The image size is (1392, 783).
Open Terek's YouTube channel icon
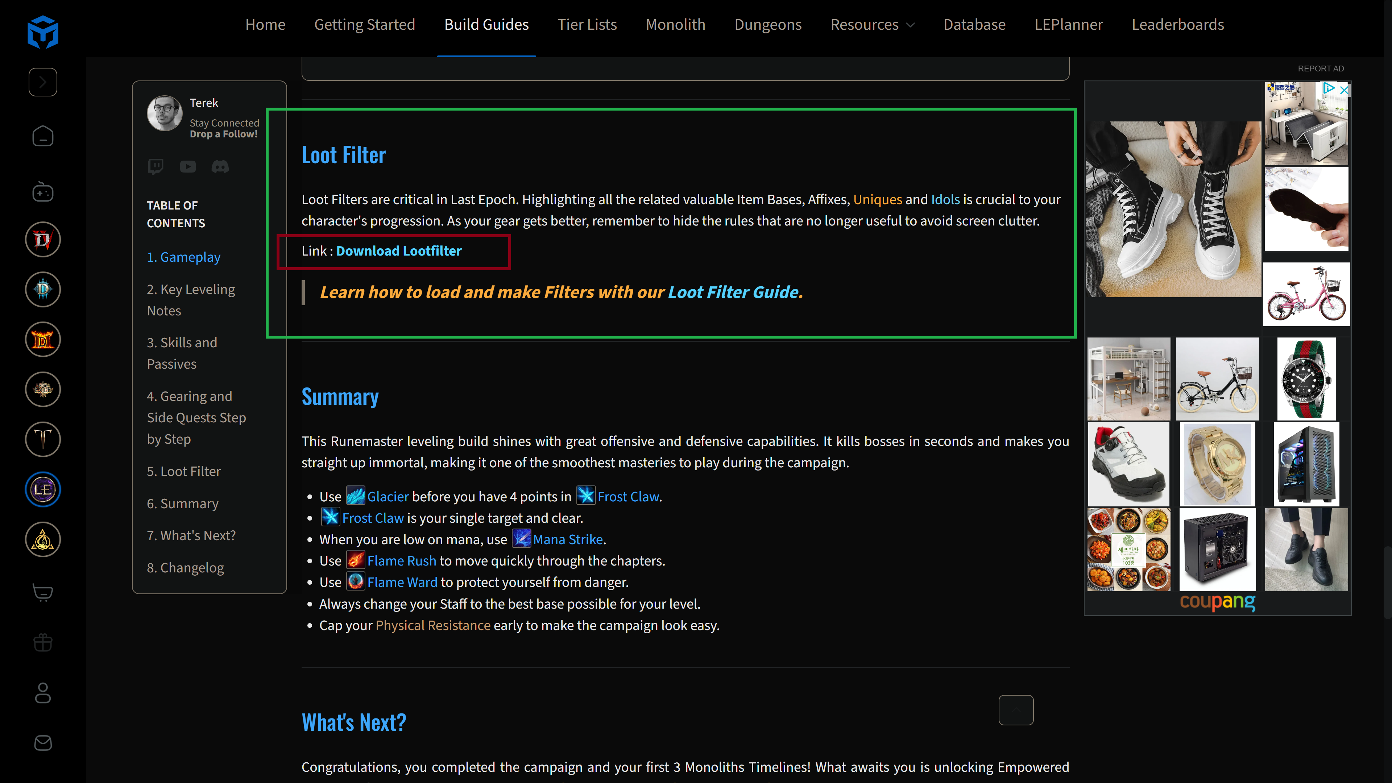[187, 166]
